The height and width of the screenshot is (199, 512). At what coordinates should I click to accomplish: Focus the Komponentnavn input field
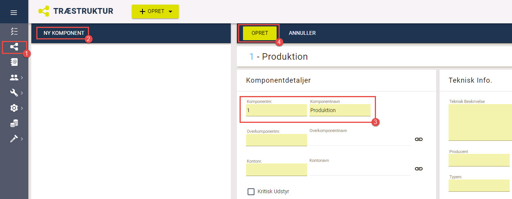[x=340, y=110]
